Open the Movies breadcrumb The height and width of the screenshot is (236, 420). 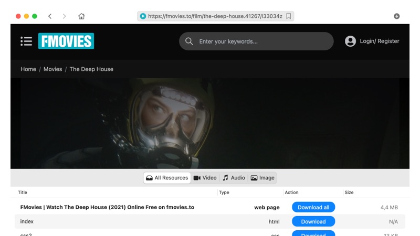click(53, 69)
